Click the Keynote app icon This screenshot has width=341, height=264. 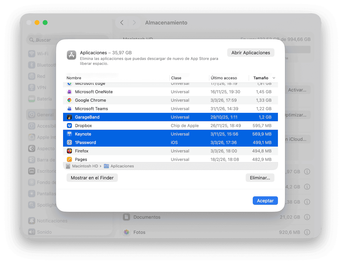click(69, 134)
